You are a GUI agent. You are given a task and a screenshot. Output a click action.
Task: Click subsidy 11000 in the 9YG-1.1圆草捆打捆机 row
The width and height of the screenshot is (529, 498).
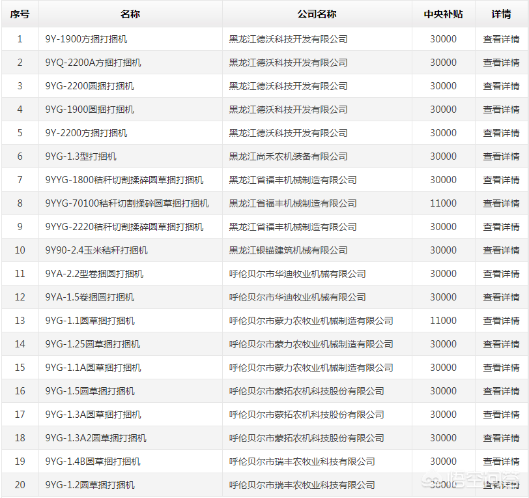[443, 321]
